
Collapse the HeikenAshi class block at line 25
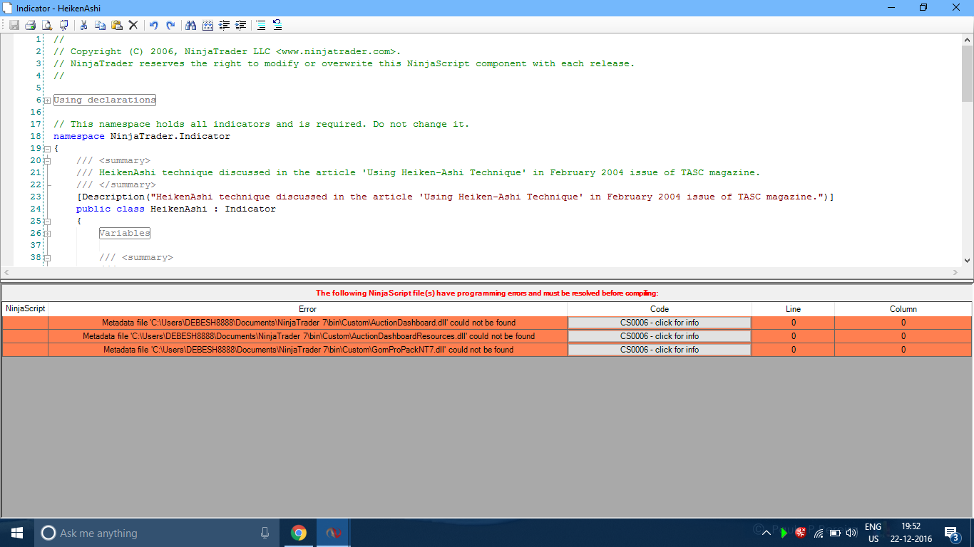tap(47, 222)
